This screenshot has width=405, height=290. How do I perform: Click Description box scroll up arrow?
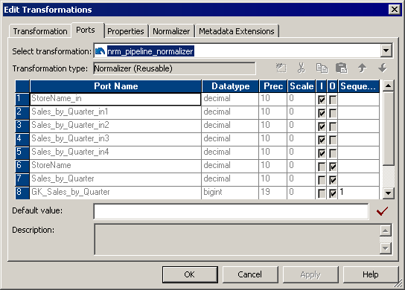[x=386, y=231]
